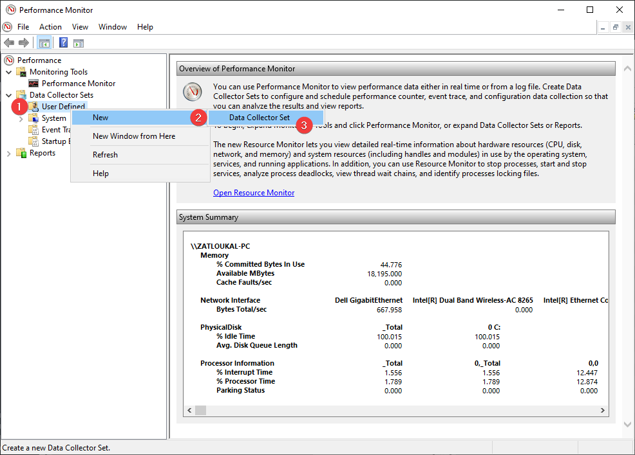Click the Reports folder icon
Image resolution: width=635 pixels, height=455 pixels.
click(22, 153)
